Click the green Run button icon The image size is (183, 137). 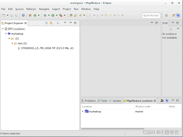pos(53,15)
